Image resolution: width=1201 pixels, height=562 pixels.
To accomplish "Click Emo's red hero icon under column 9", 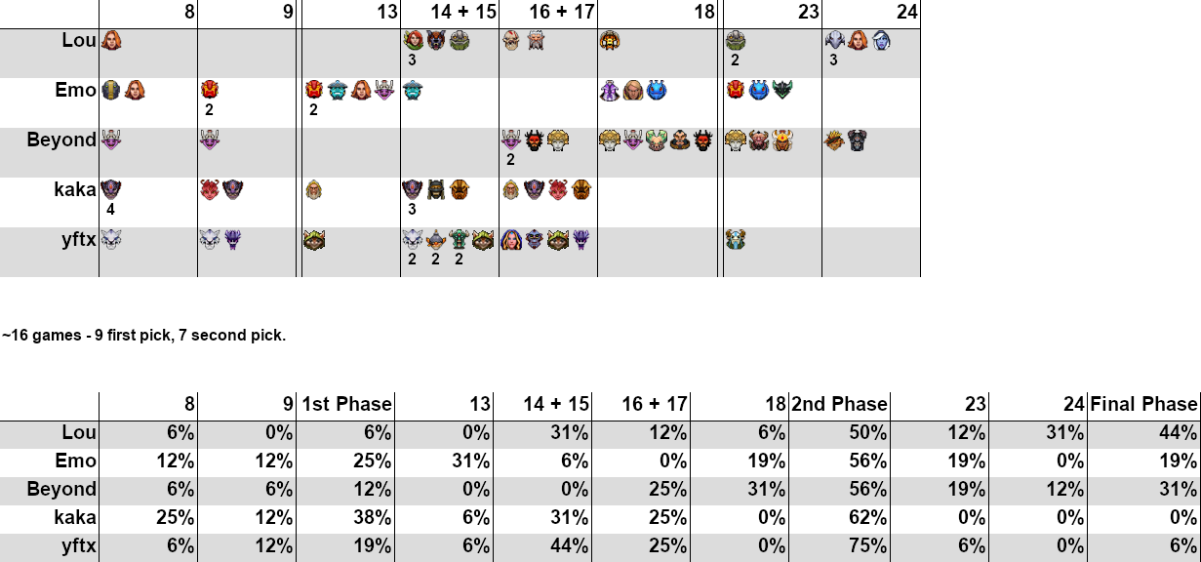I will (210, 91).
